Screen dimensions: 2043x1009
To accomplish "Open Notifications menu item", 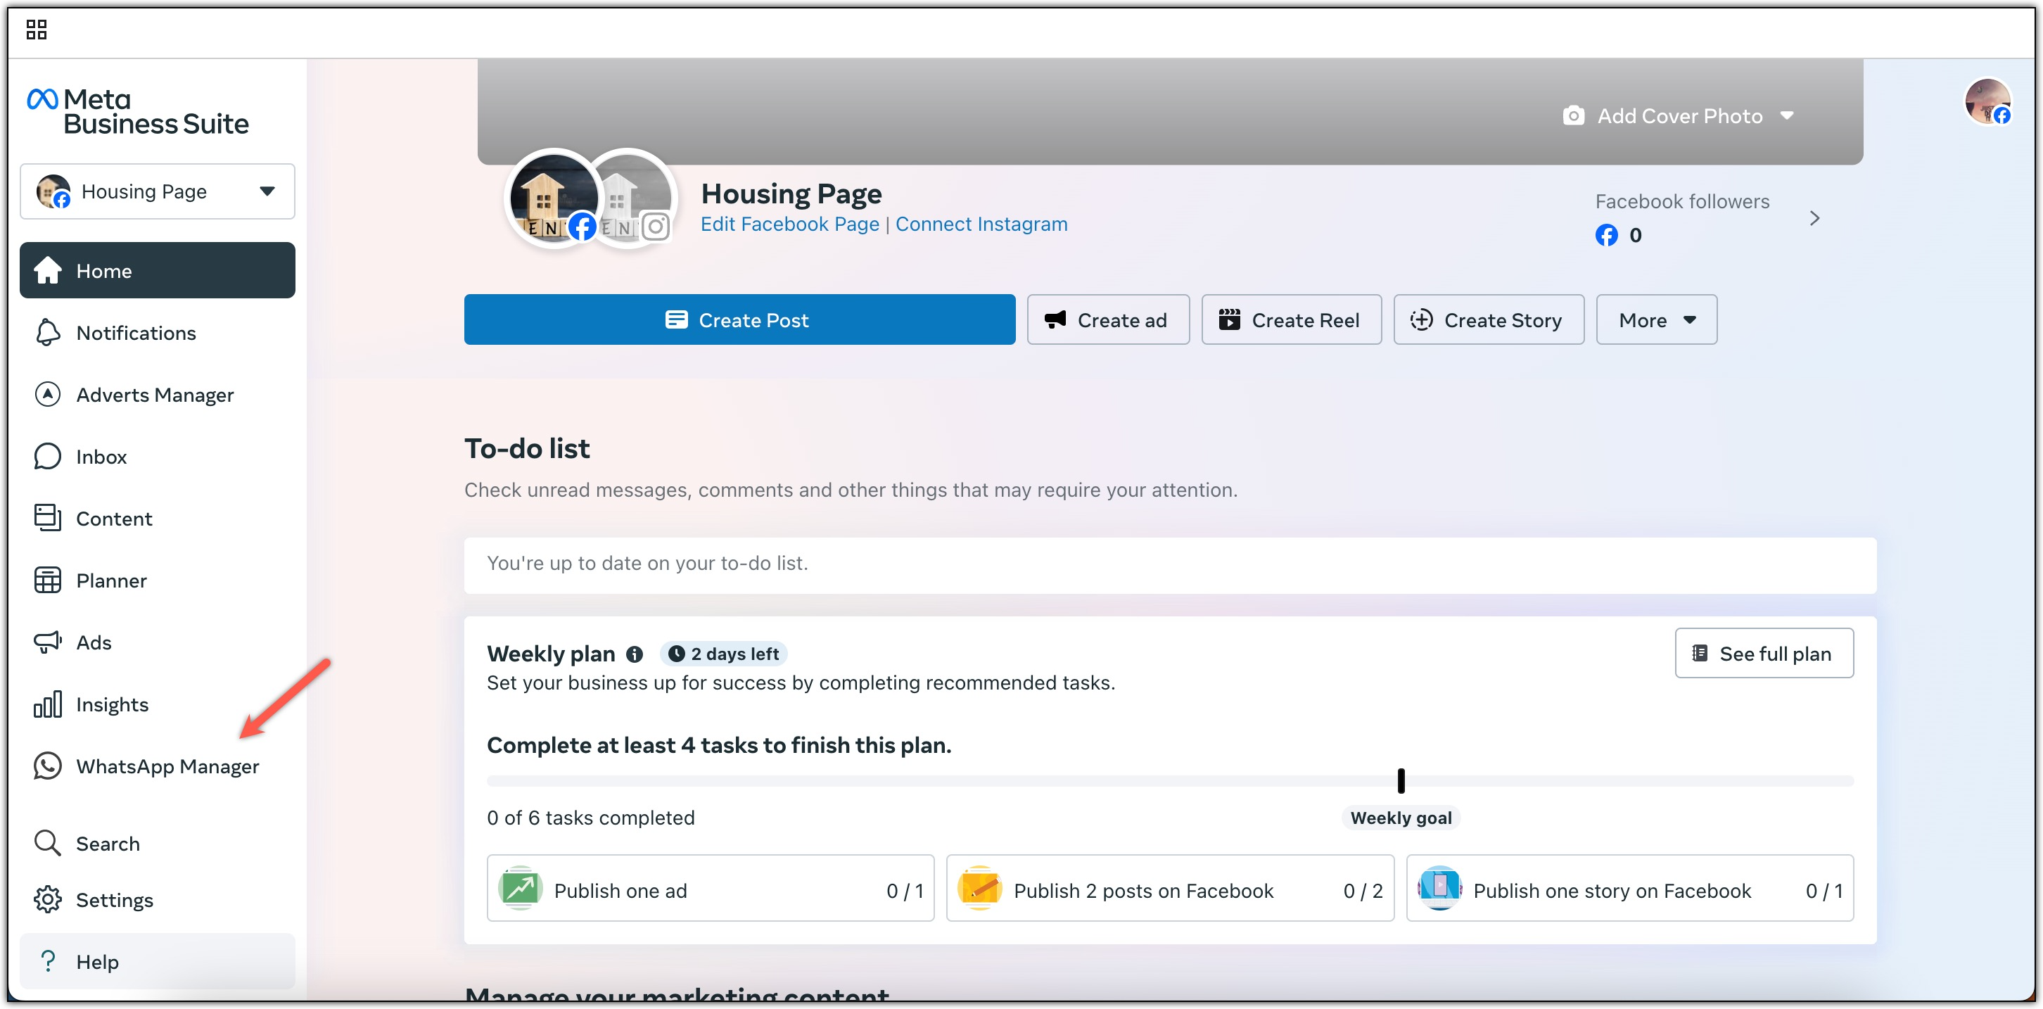I will (157, 332).
